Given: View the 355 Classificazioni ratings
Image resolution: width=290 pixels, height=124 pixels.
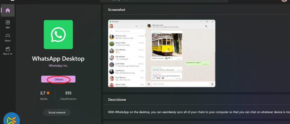Looking at the screenshot, I should (x=68, y=95).
